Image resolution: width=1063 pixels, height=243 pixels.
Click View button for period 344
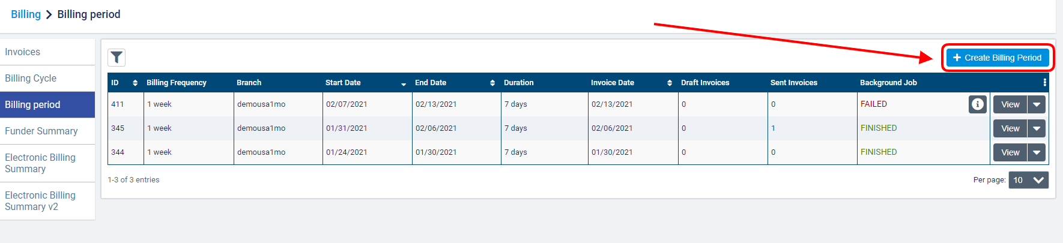pyautogui.click(x=1010, y=152)
